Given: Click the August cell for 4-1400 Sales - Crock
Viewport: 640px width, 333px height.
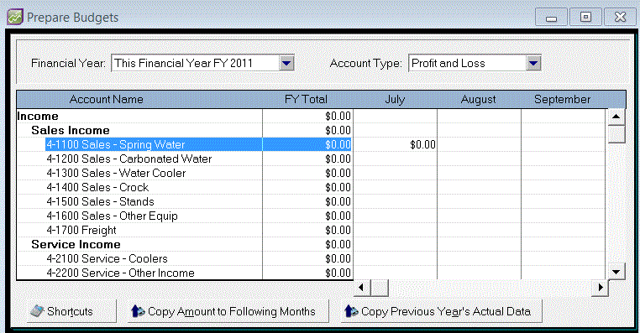Looking at the screenshot, I should point(479,188).
